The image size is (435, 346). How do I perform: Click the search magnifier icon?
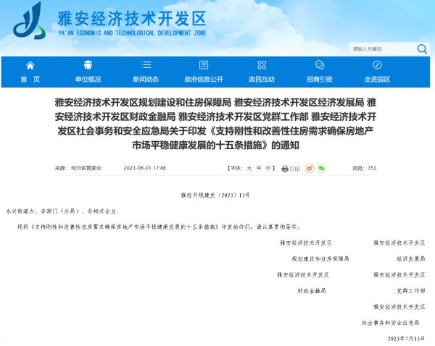click(x=422, y=49)
